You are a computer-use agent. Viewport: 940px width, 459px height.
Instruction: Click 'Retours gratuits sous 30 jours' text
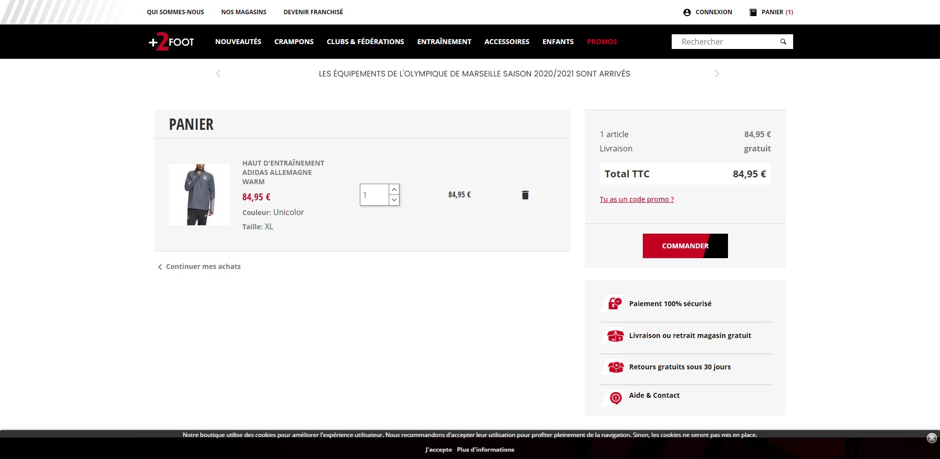(680, 367)
